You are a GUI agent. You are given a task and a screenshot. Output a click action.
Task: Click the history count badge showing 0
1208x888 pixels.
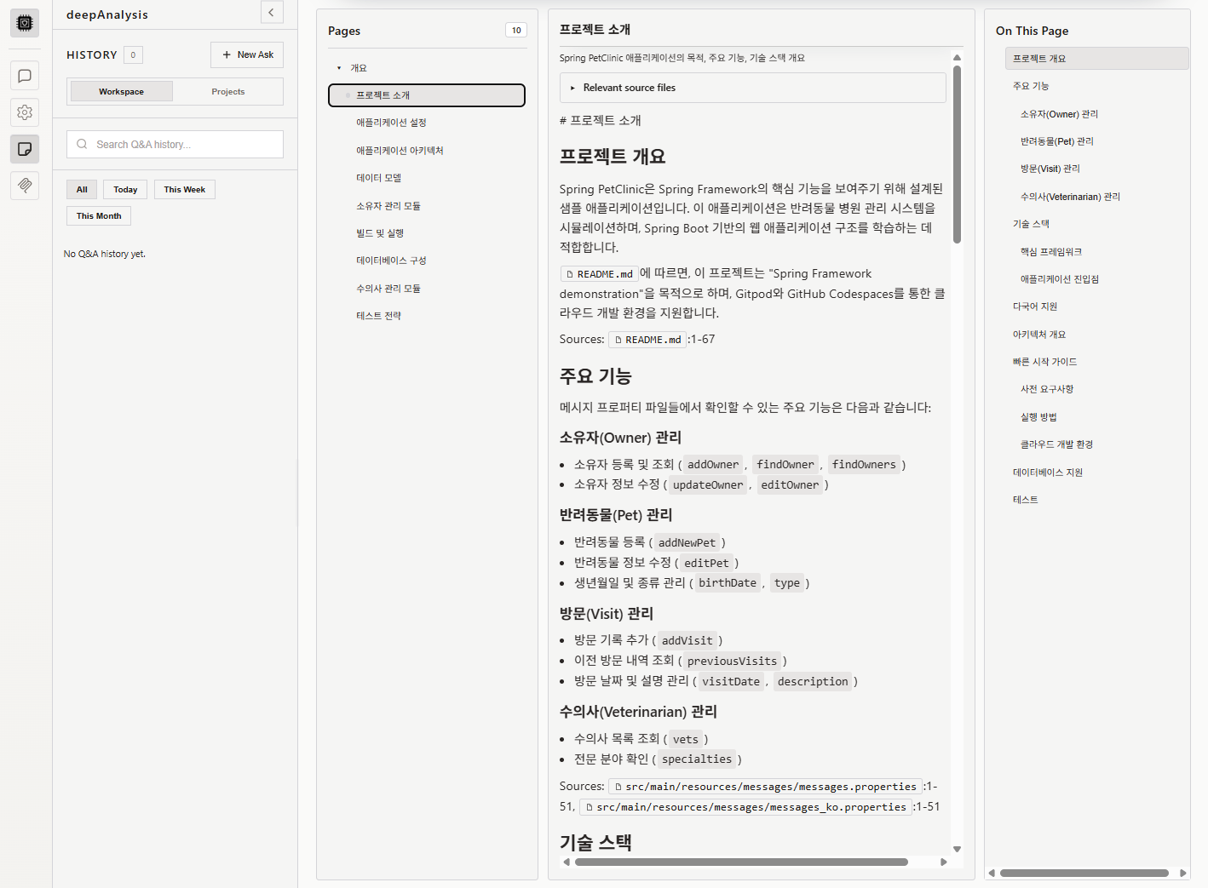[133, 54]
